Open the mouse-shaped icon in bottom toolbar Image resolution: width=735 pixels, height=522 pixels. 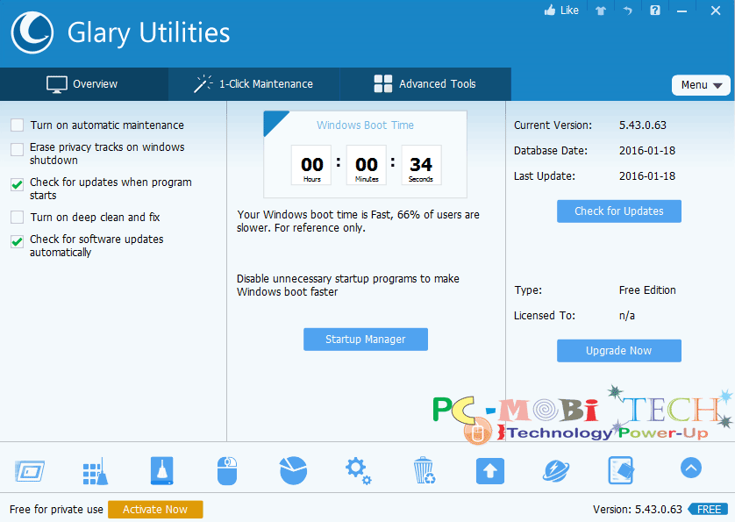[x=227, y=471]
